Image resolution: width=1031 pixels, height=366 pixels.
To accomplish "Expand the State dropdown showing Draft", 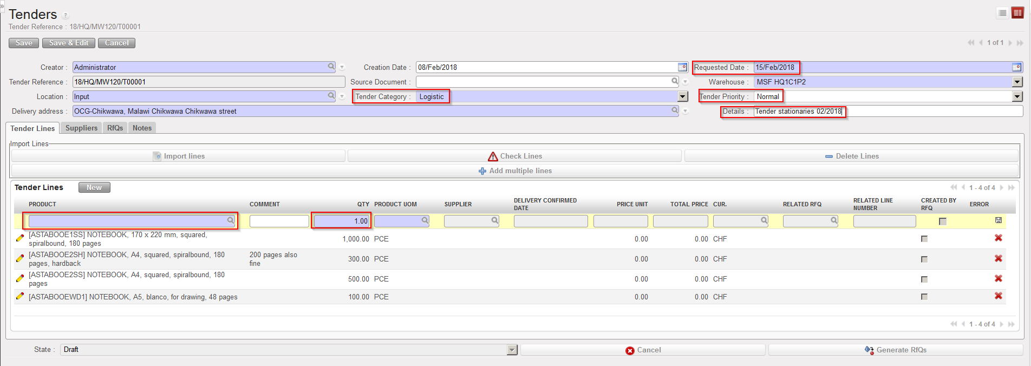I will pyautogui.click(x=512, y=350).
